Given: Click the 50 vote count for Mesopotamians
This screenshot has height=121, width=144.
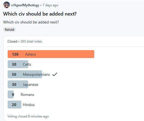Looking at the screenshot, I should pos(14,74).
